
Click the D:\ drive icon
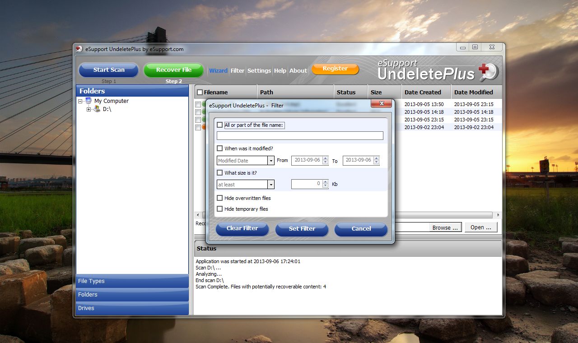[x=97, y=109]
